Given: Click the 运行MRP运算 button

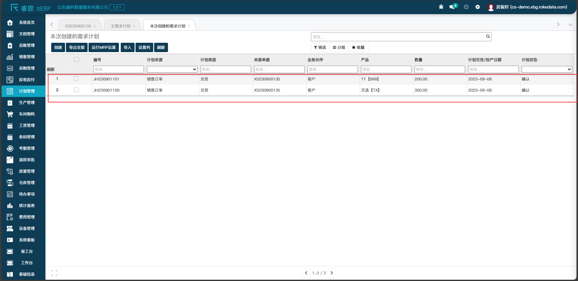Looking at the screenshot, I should (104, 48).
